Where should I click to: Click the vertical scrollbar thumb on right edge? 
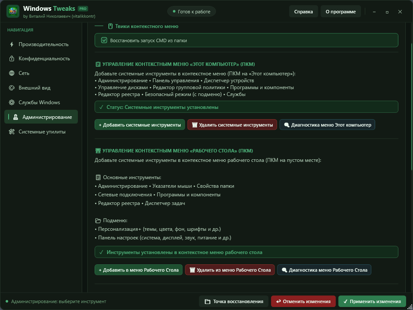pyautogui.click(x=411, y=107)
